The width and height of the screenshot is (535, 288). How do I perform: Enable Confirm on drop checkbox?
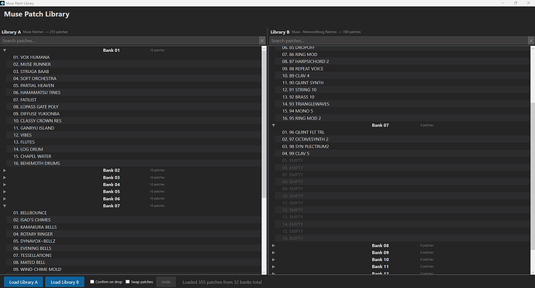(92, 282)
